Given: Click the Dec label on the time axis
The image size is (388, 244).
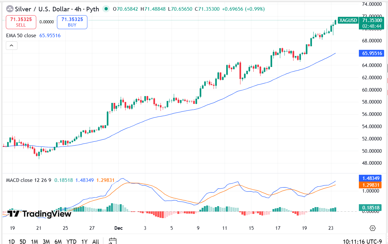Looking at the screenshot, I should pyautogui.click(x=118, y=228).
